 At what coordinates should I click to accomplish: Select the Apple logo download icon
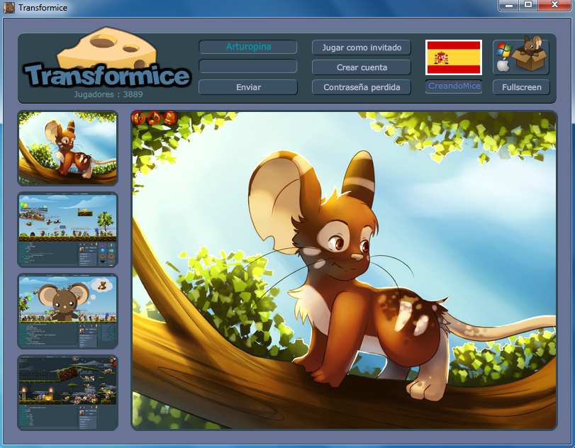[x=503, y=65]
